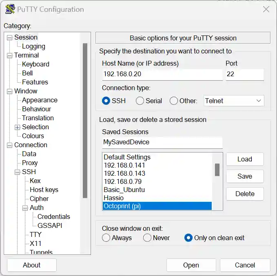
Task: Open the Window category
Action: click(26, 91)
